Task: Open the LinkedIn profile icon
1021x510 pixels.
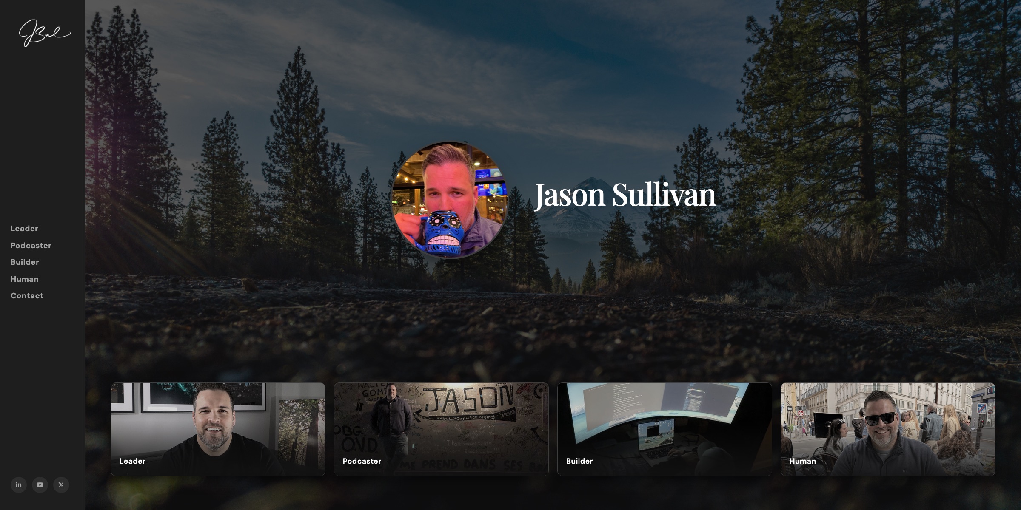Action: [x=19, y=484]
